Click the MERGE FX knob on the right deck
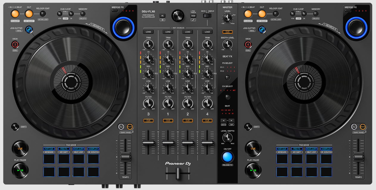 click(356, 27)
